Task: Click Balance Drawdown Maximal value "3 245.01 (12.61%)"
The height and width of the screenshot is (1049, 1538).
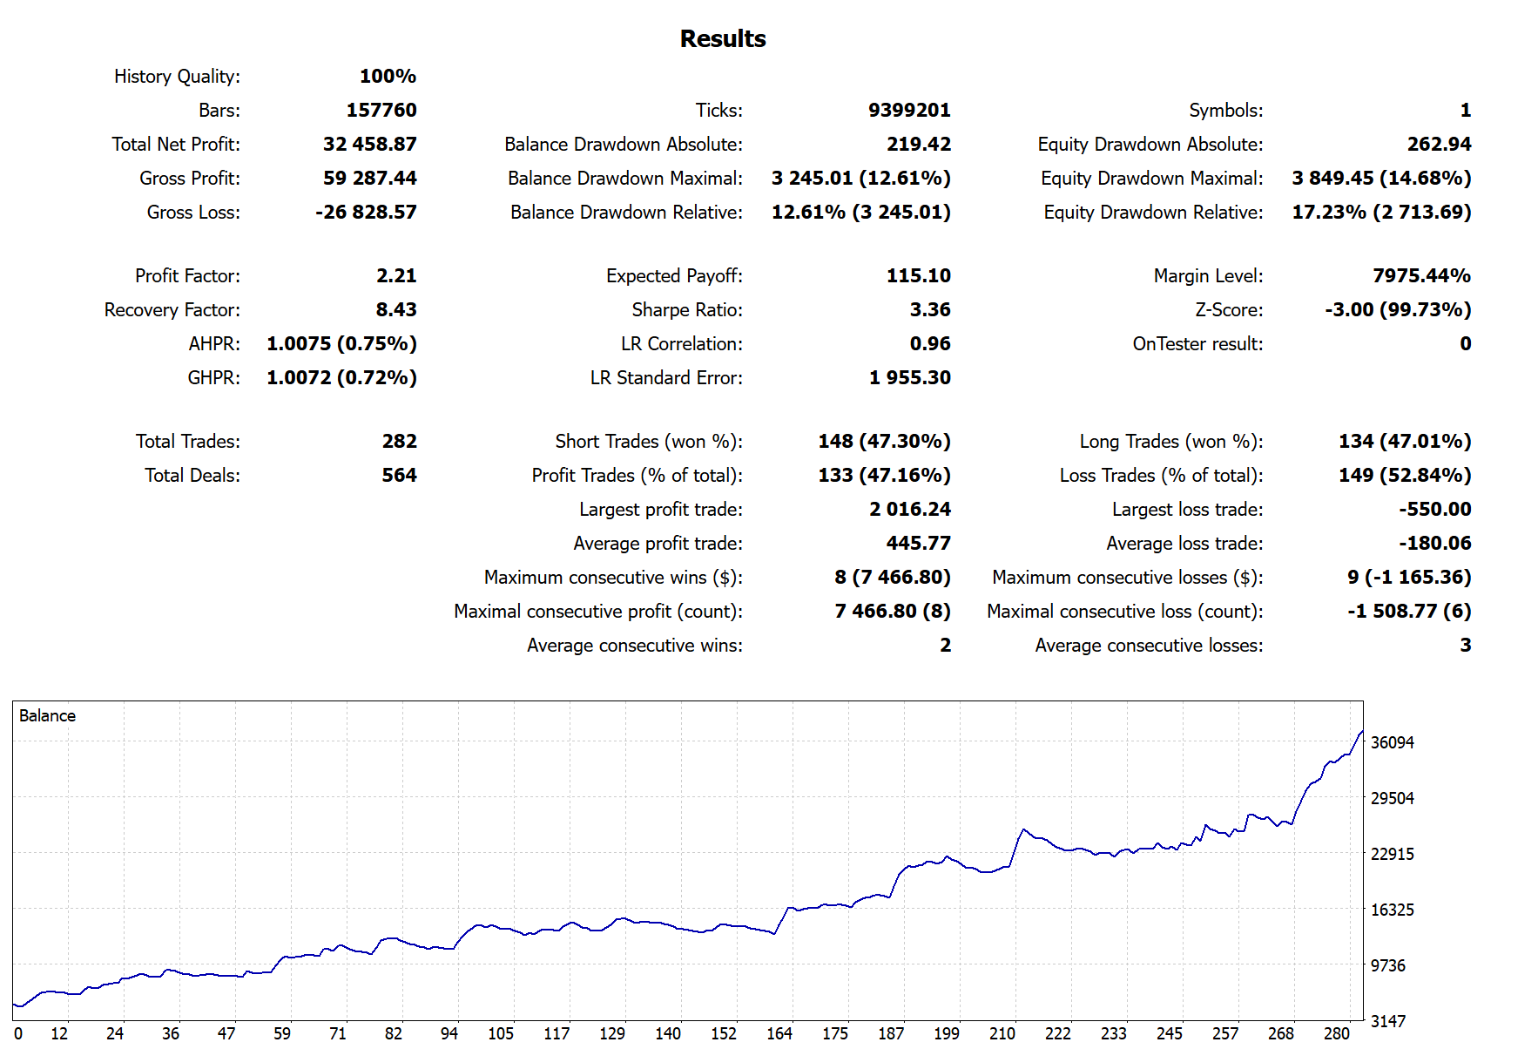Action: (x=861, y=179)
